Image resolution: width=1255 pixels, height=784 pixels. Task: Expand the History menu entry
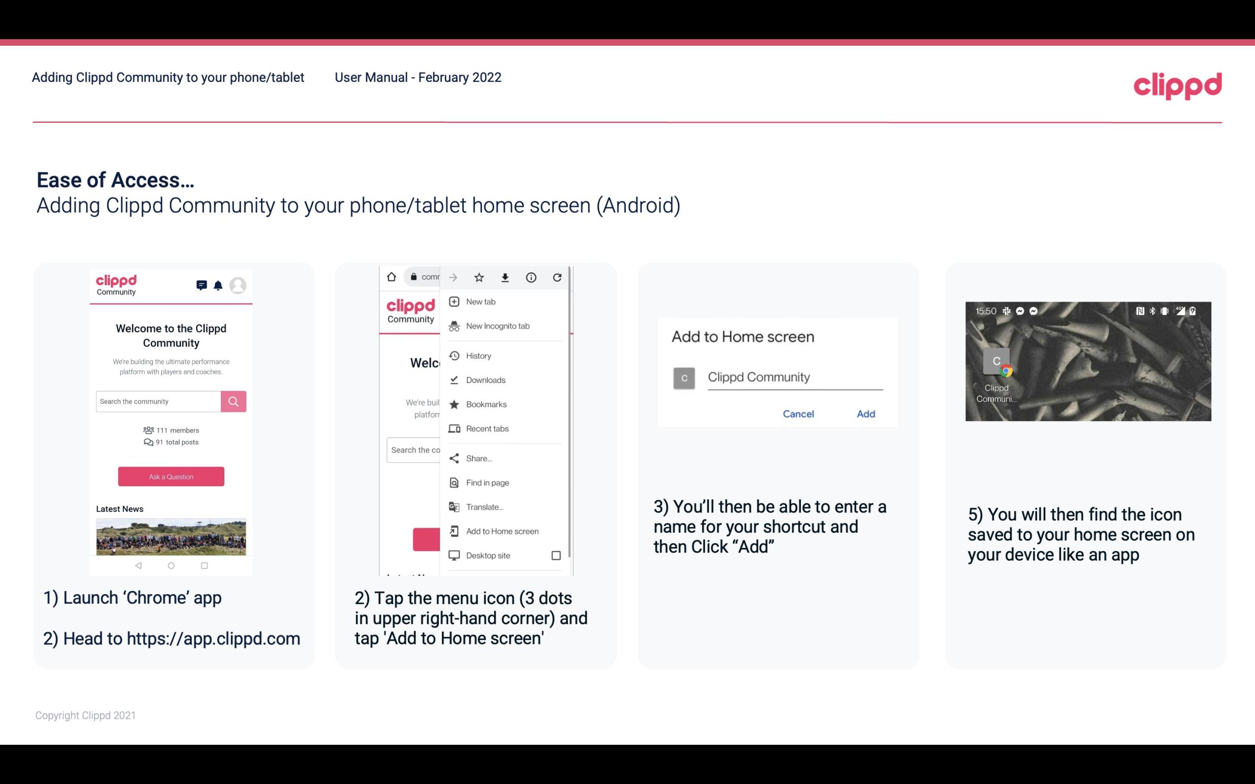pyautogui.click(x=478, y=356)
